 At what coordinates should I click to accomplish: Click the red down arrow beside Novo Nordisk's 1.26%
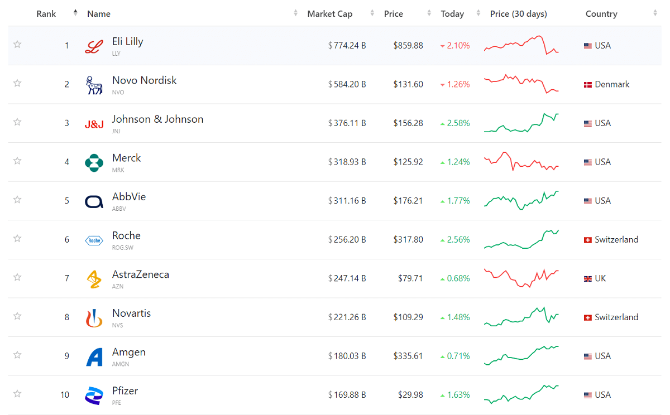point(443,85)
